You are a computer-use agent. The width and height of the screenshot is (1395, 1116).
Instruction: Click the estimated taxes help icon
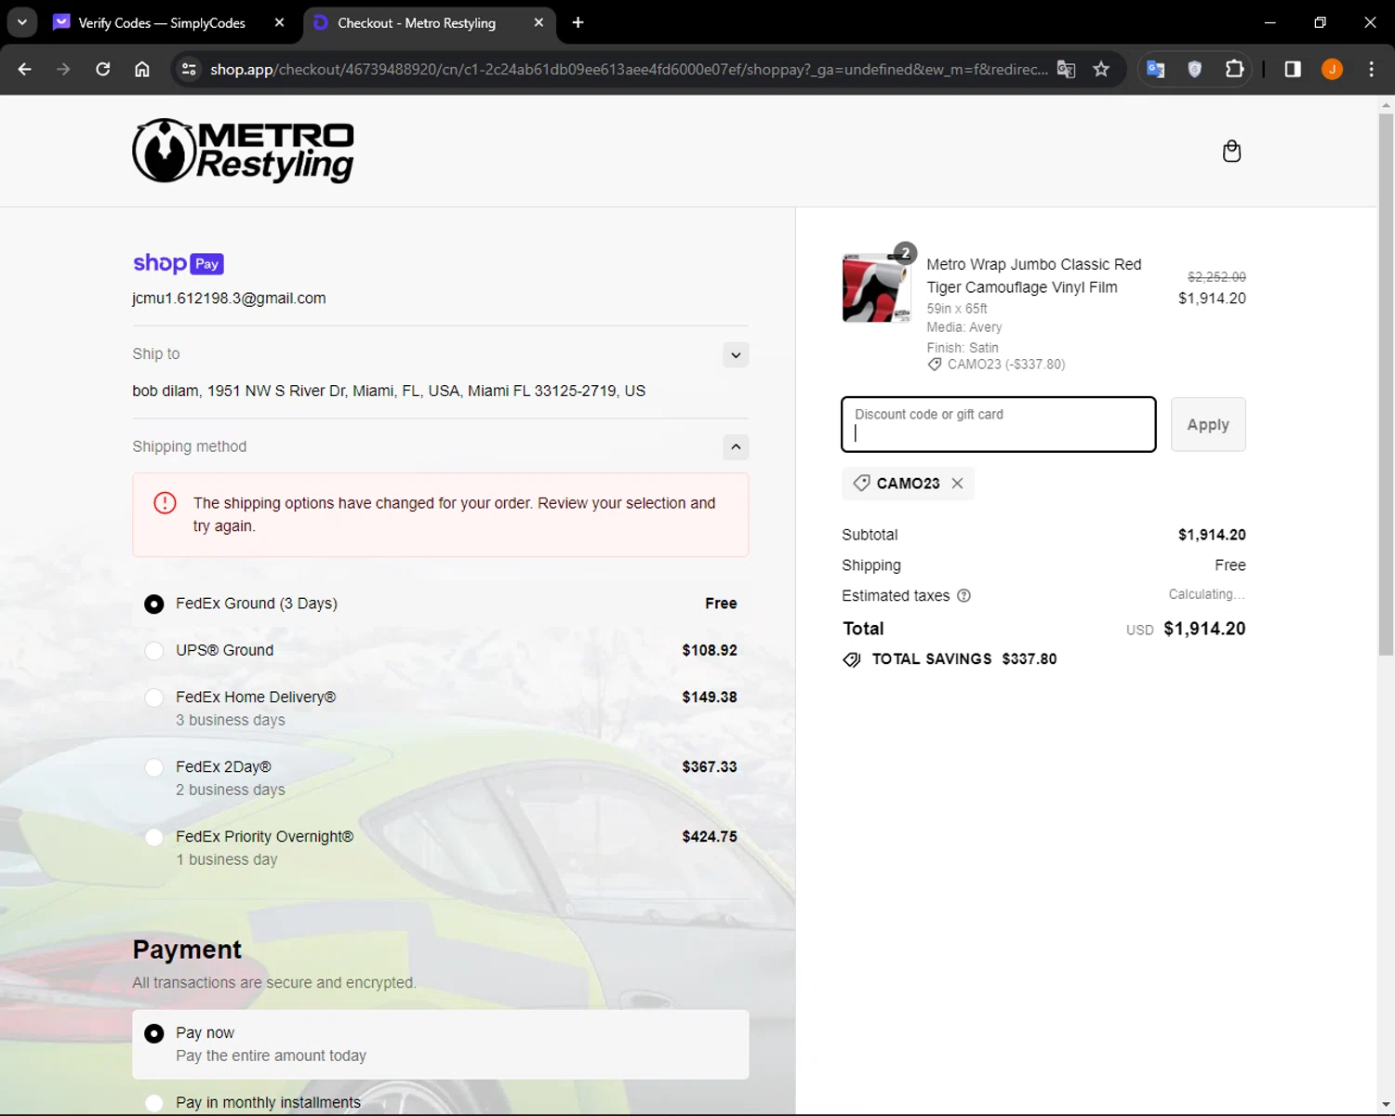(x=963, y=595)
